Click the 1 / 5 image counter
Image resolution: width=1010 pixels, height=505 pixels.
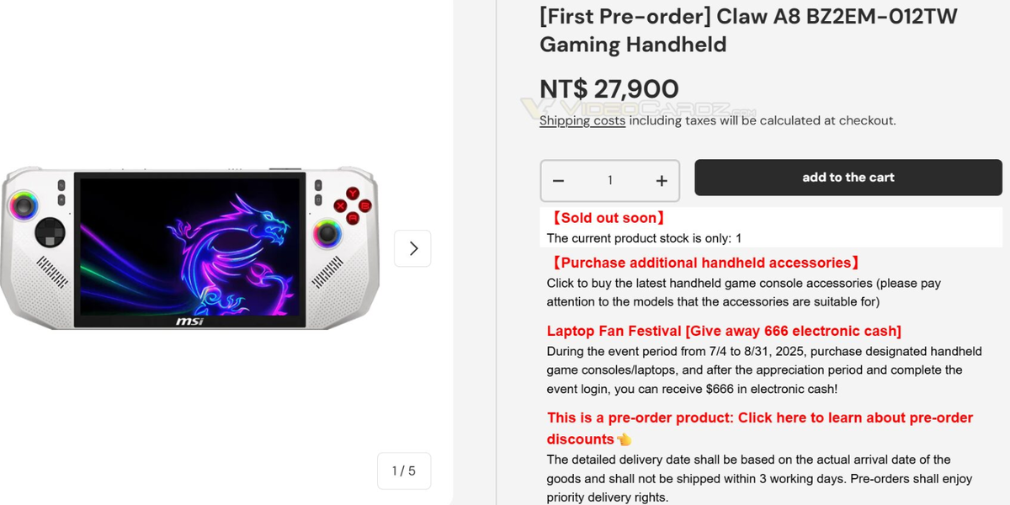point(404,470)
